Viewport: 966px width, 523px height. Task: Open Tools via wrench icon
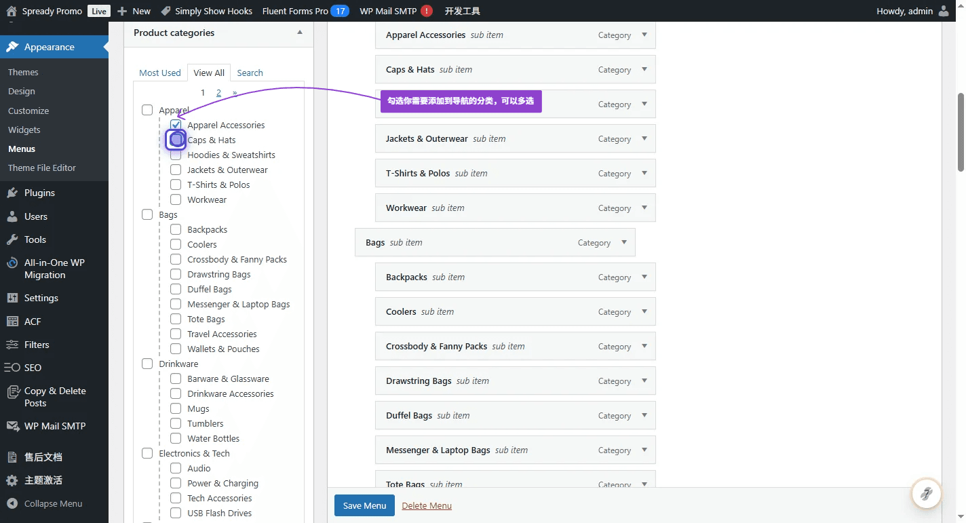pyautogui.click(x=12, y=239)
